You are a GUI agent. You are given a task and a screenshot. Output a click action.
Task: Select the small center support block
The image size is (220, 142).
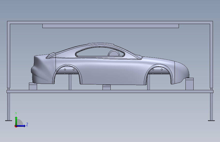[107, 88]
